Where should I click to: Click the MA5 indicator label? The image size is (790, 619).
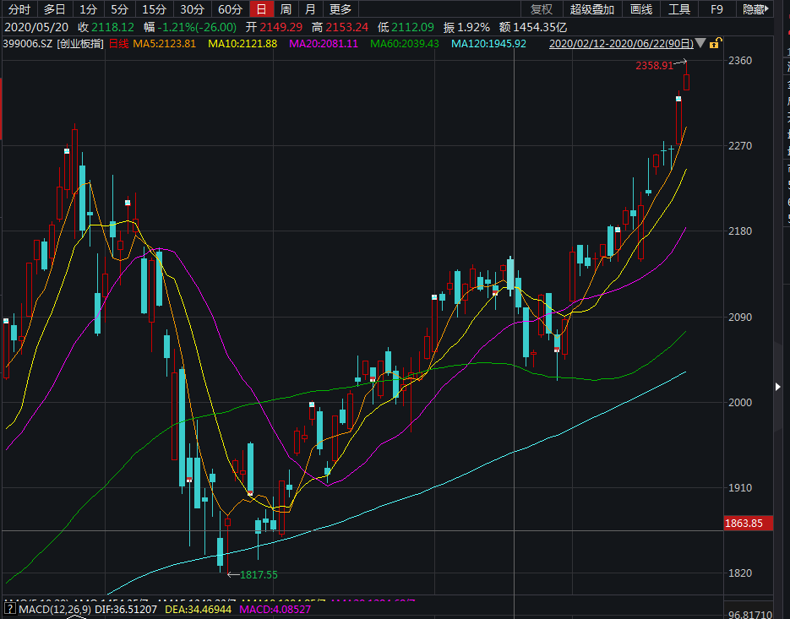click(x=164, y=43)
